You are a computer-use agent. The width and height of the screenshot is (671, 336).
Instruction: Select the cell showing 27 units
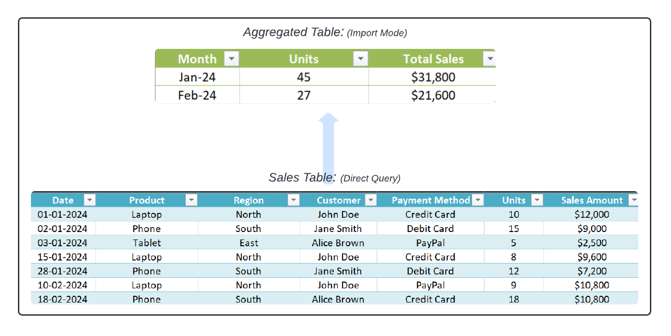[x=304, y=95]
